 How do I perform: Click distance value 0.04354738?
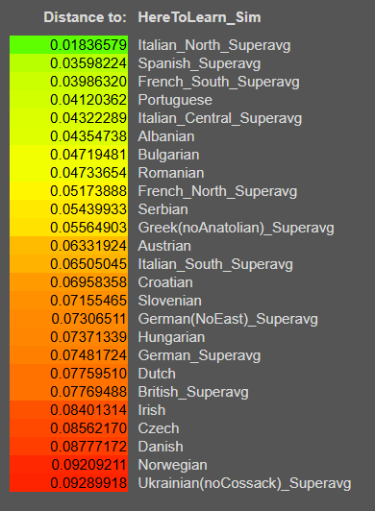tap(88, 136)
